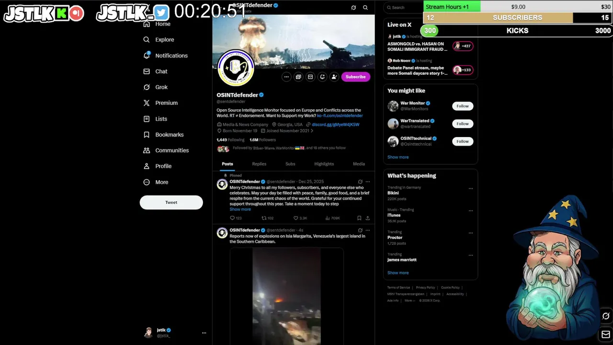This screenshot has height=345, width=613.
Task: Click Grok icon on the pinned post
Action: (360, 182)
